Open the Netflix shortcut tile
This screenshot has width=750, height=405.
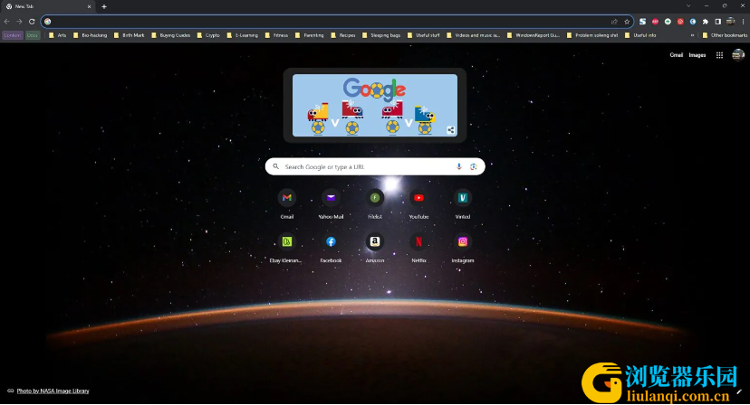418,248
